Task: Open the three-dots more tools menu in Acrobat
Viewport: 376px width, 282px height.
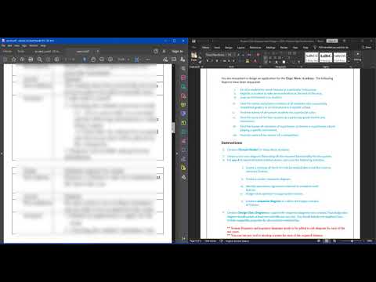Action: tap(147, 60)
